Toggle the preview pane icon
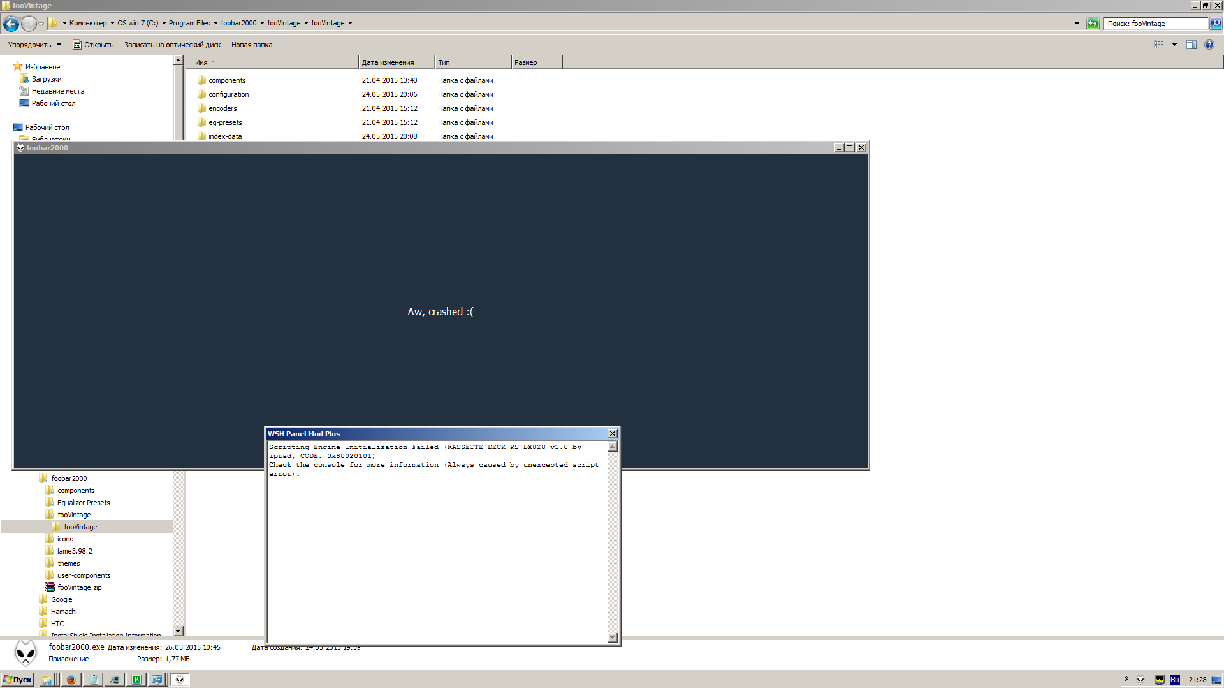The width and height of the screenshot is (1224, 688). pos(1191,45)
